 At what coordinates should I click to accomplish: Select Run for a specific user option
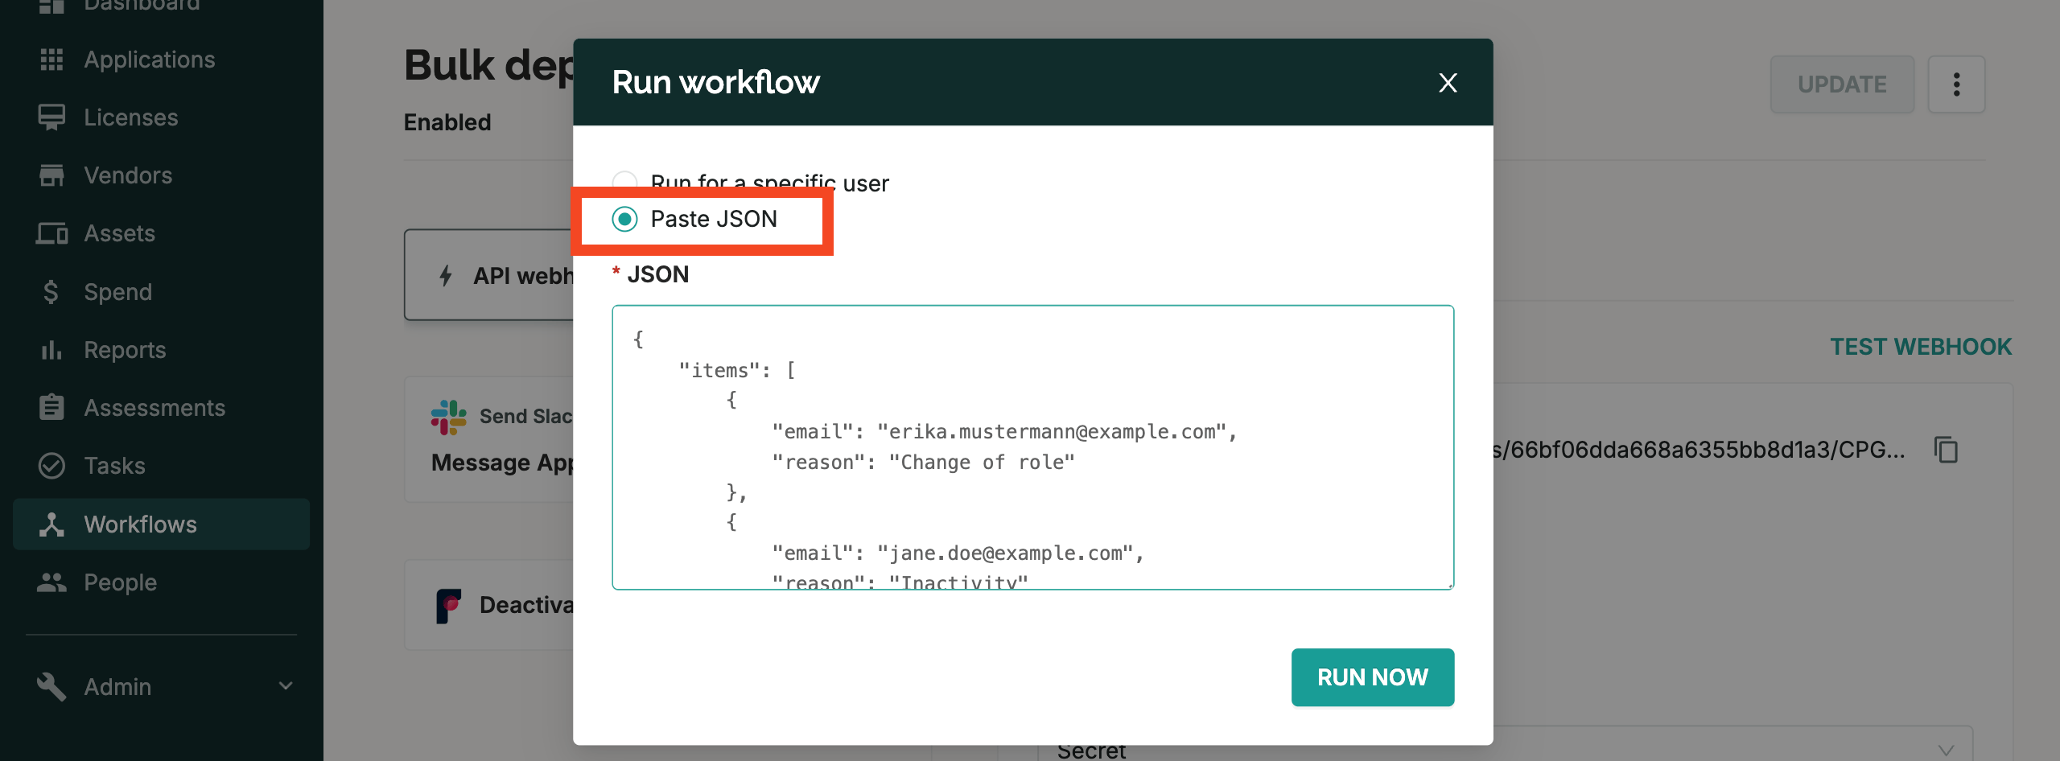pyautogui.click(x=624, y=183)
